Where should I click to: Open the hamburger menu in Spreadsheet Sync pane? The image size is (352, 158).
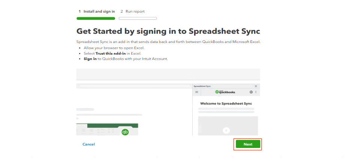197,92
